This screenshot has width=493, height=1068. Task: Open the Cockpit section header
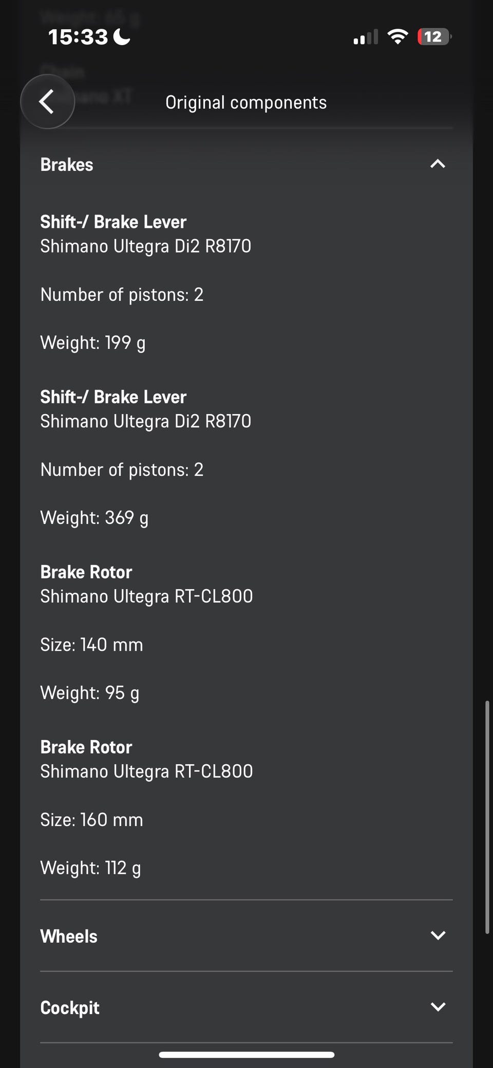[246, 1007]
